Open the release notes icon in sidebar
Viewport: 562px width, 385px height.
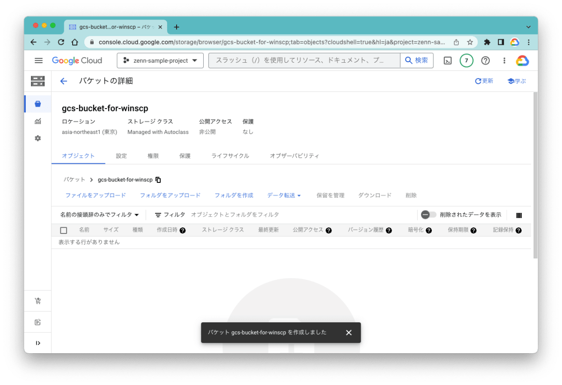pyautogui.click(x=38, y=322)
